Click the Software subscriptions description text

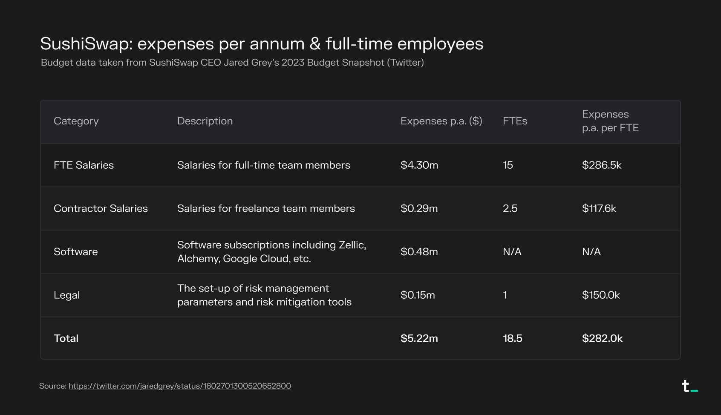pos(272,252)
